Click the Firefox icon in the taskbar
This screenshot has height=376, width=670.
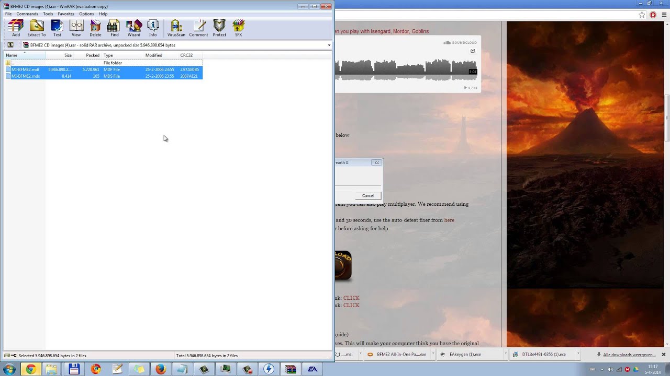pos(161,369)
